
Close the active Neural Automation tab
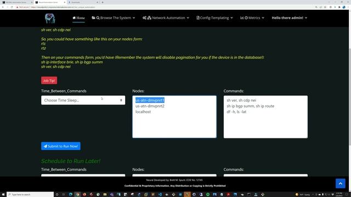65,2
